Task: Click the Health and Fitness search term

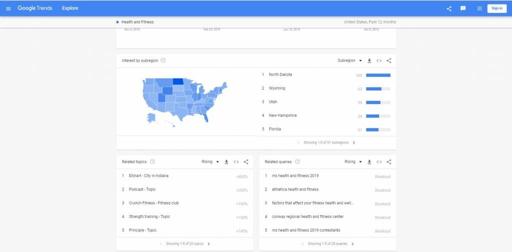Action: [137, 22]
